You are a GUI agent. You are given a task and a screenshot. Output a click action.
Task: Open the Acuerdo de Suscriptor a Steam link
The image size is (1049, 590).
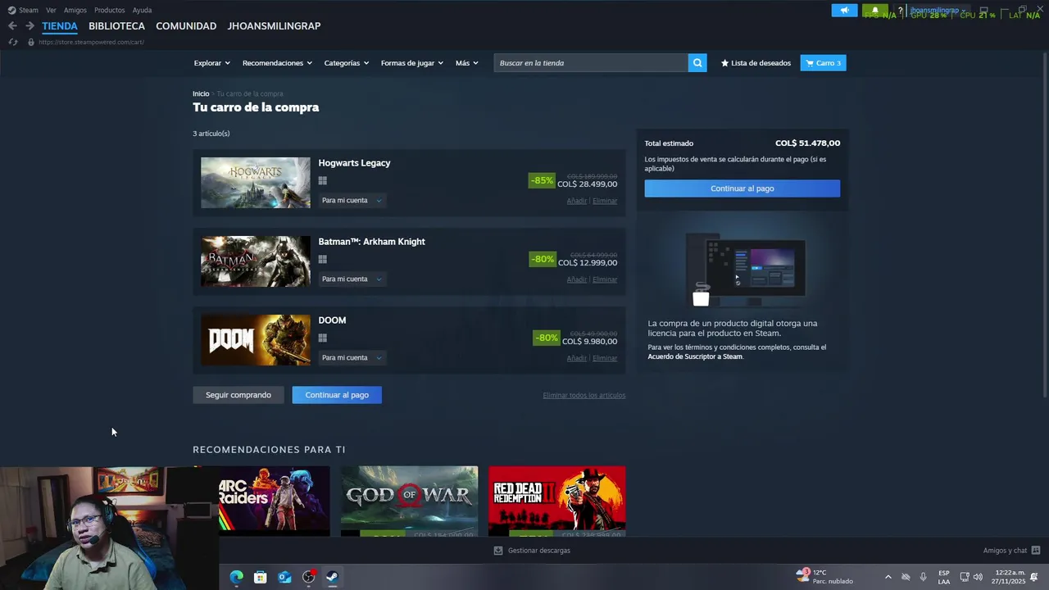pos(695,356)
